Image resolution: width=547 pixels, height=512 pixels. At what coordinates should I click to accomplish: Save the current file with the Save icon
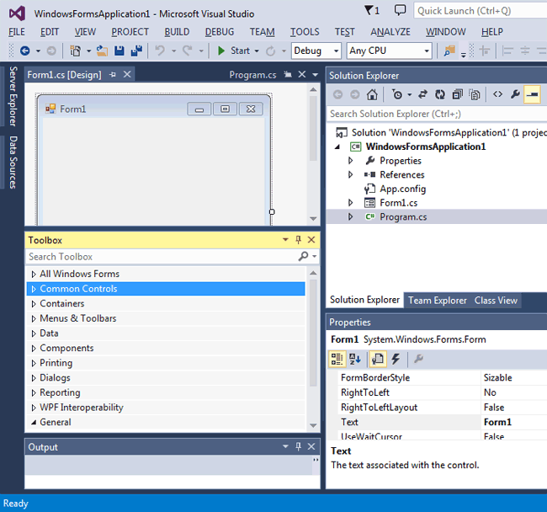pyautogui.click(x=119, y=51)
